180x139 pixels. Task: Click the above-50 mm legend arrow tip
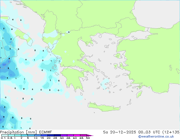90,135
